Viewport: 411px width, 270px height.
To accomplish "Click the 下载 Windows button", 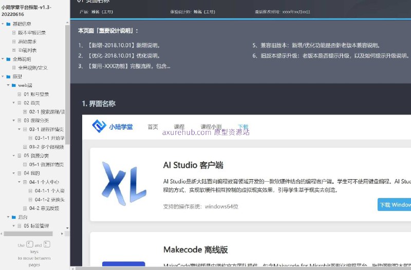I will pos(394,204).
